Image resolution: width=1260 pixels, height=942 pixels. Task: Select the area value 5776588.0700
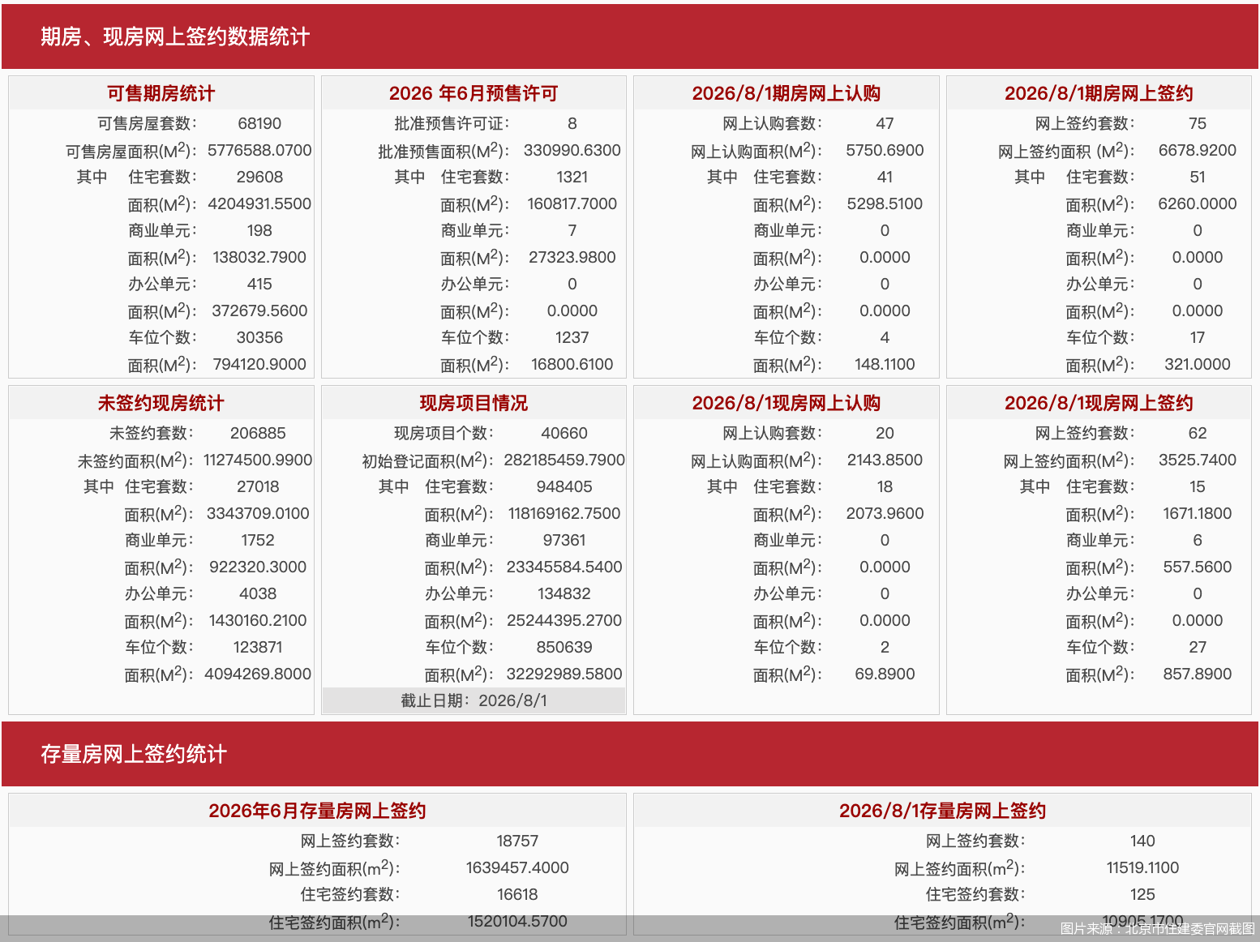pos(259,150)
